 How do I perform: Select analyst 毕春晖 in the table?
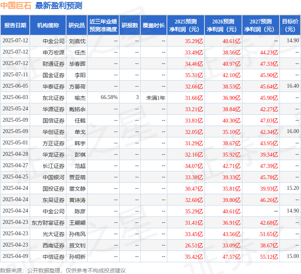(x=77, y=63)
